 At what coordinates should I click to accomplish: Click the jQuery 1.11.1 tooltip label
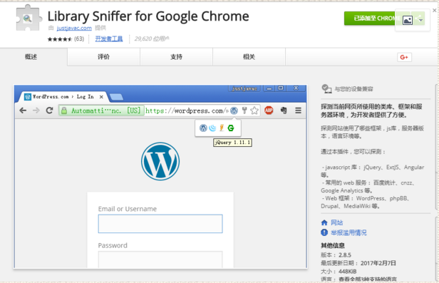click(x=232, y=143)
